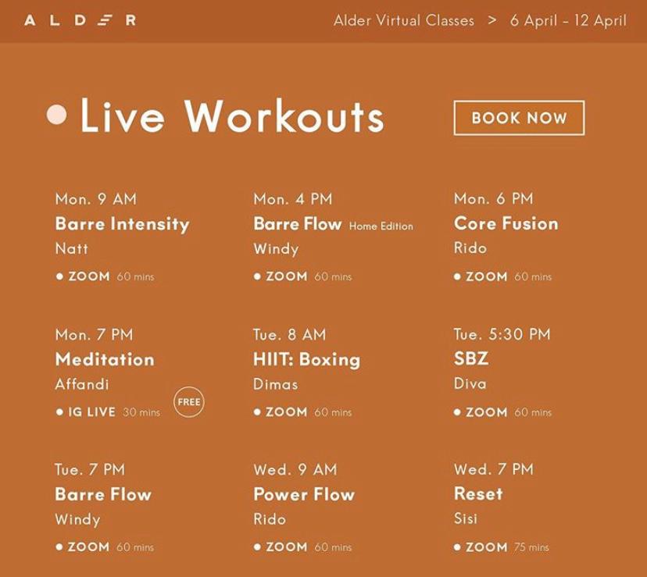
Task: Open Core Fusion class with Rido
Action: pos(506,223)
